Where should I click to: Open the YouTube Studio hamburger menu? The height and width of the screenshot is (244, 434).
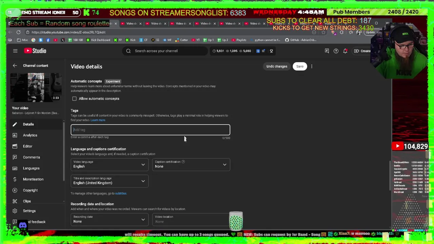click(15, 51)
